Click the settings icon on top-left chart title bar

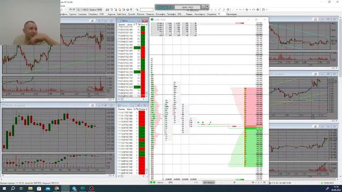(92, 21)
